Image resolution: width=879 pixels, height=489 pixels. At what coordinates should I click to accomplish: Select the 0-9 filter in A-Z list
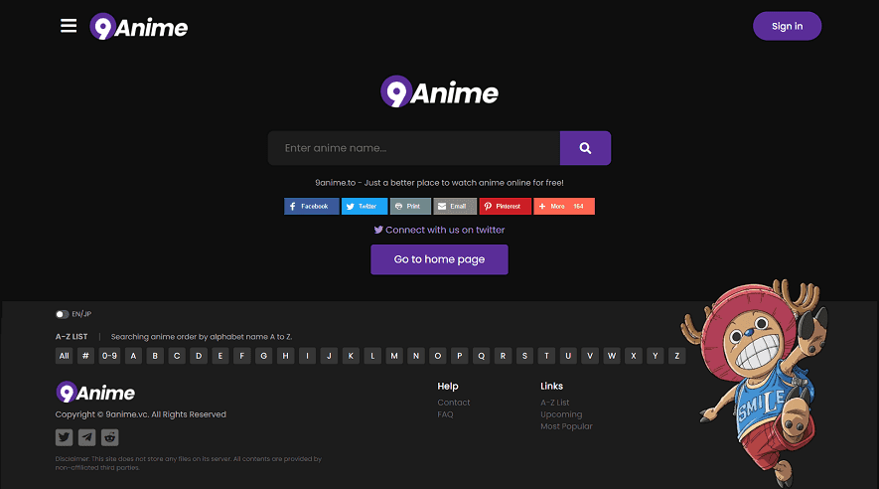coord(110,356)
